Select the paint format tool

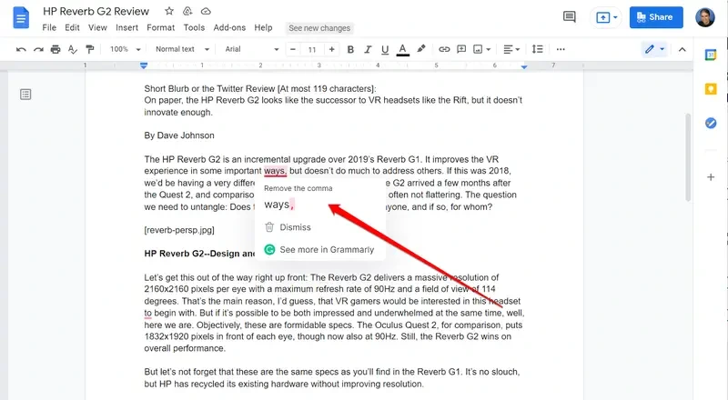coord(90,49)
